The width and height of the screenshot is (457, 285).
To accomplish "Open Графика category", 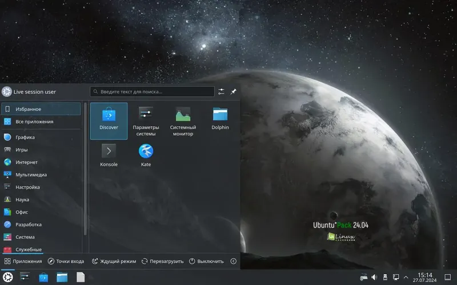I will point(41,137).
